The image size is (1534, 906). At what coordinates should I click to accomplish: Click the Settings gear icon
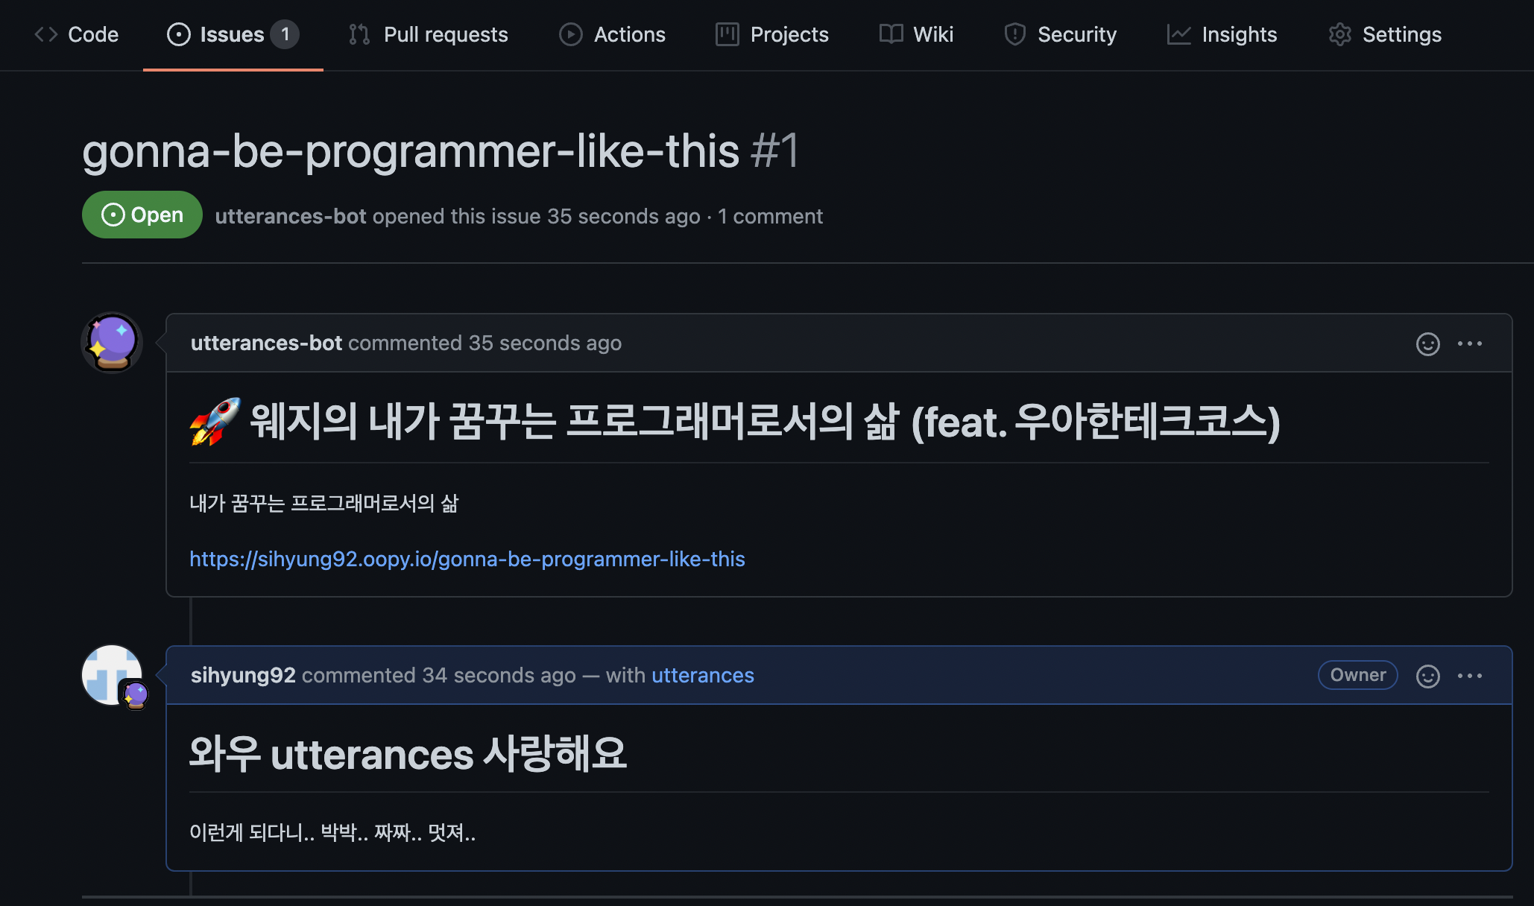1339,34
